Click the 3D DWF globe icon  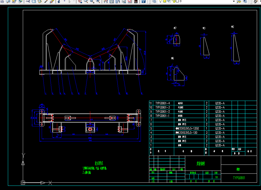(x=20, y=1)
